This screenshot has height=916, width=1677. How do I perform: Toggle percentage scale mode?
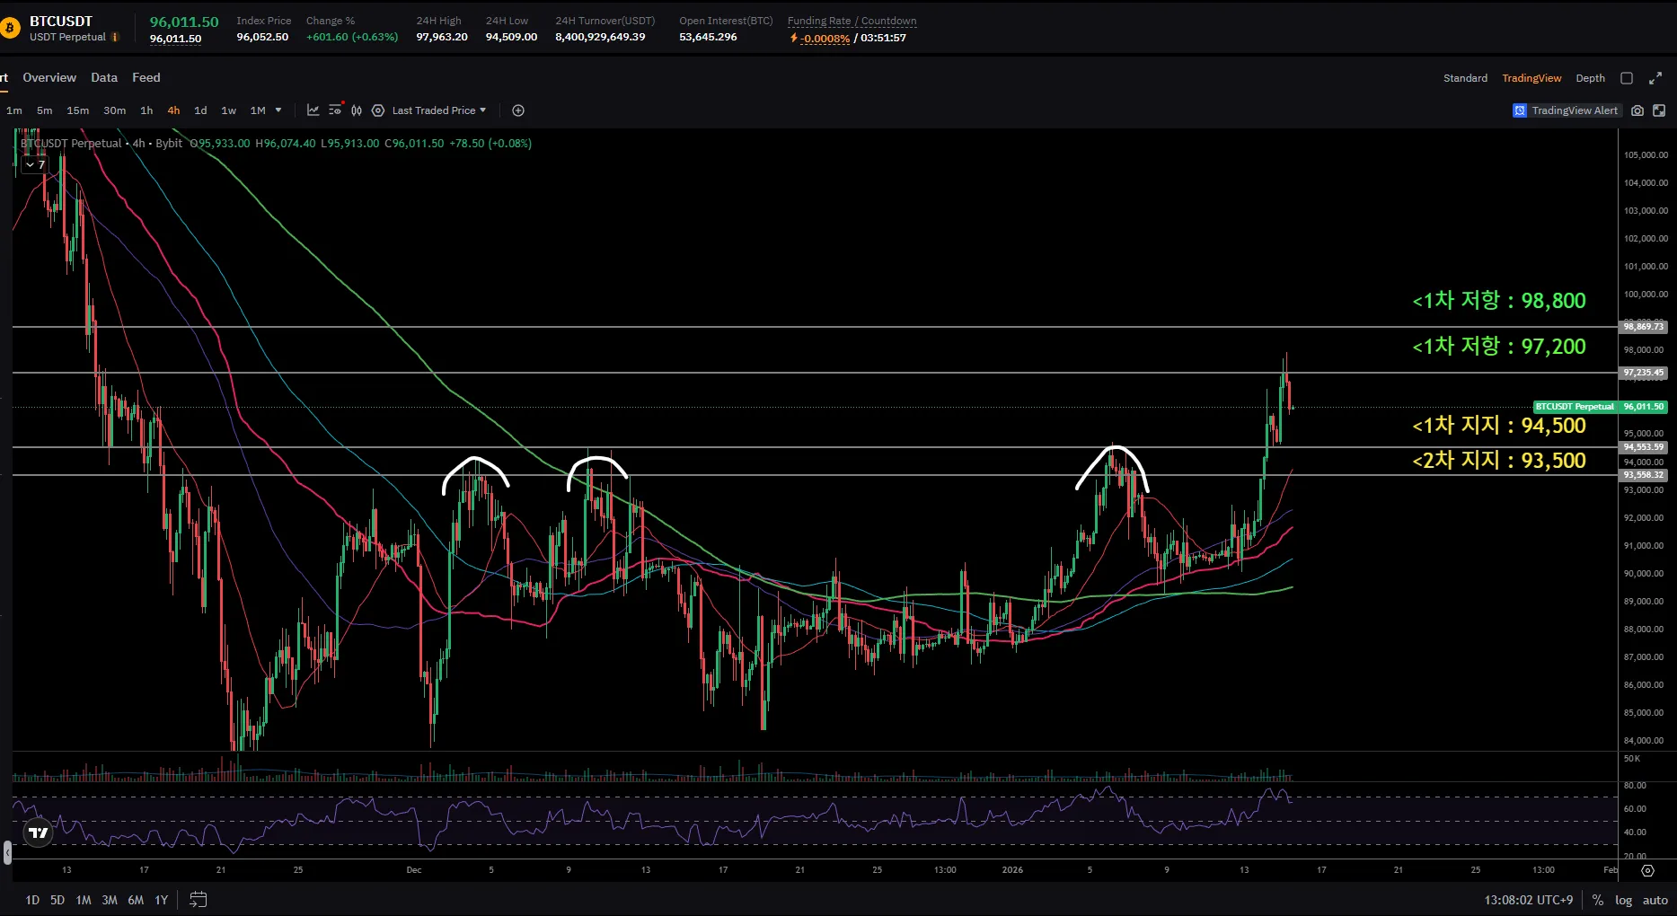tap(1598, 900)
